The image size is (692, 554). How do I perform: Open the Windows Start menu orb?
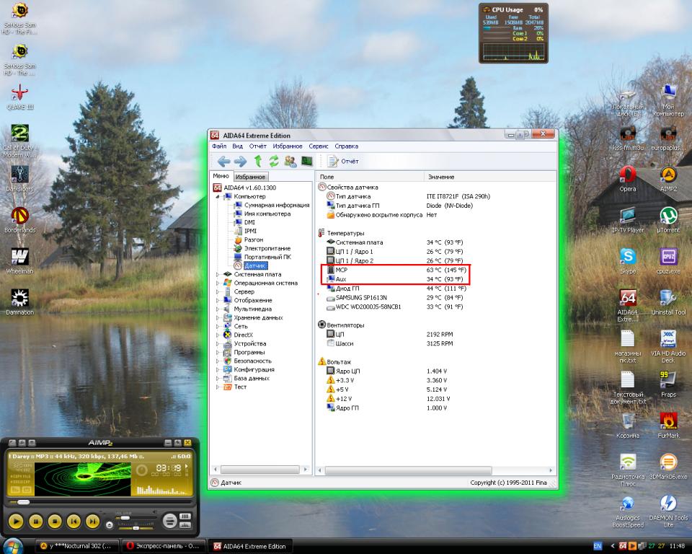(x=13, y=545)
